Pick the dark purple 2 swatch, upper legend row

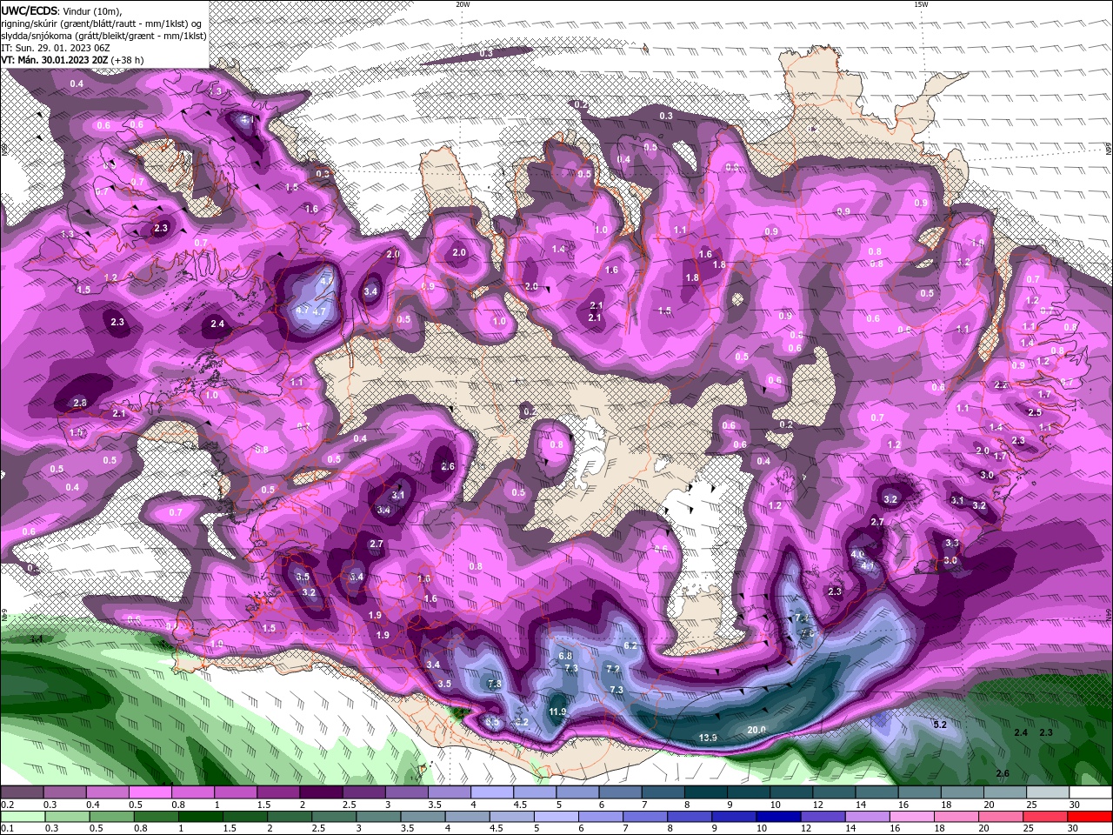(x=321, y=793)
